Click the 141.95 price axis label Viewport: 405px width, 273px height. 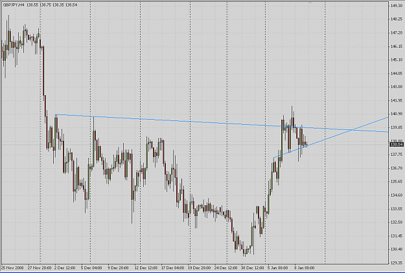(397, 100)
